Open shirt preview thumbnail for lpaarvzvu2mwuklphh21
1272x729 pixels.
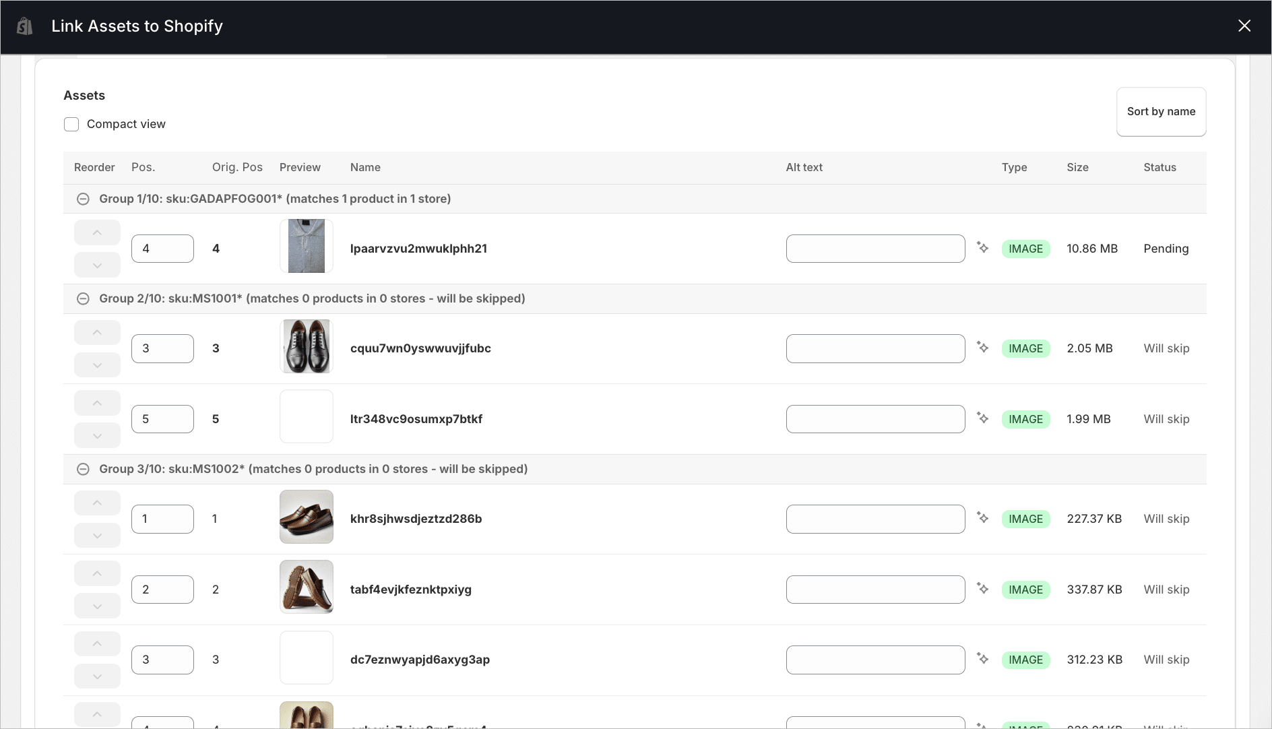click(307, 246)
